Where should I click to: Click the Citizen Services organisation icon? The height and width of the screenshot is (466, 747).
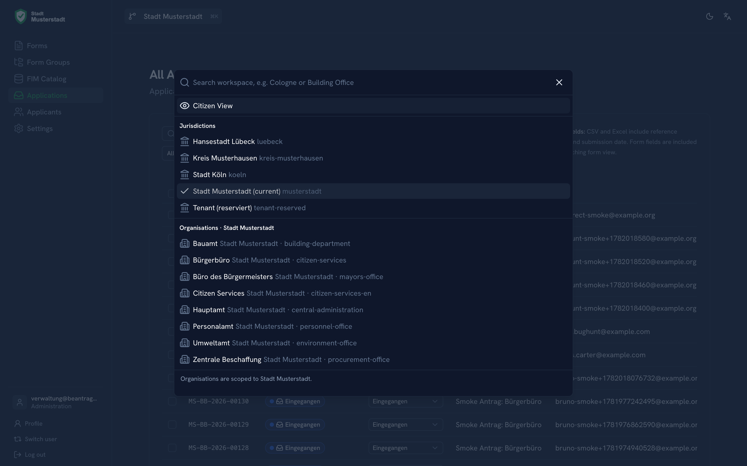(x=185, y=293)
